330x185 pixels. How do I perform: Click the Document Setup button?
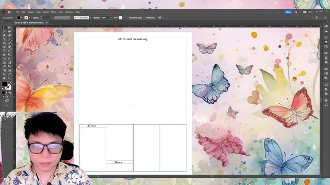[x=135, y=18]
